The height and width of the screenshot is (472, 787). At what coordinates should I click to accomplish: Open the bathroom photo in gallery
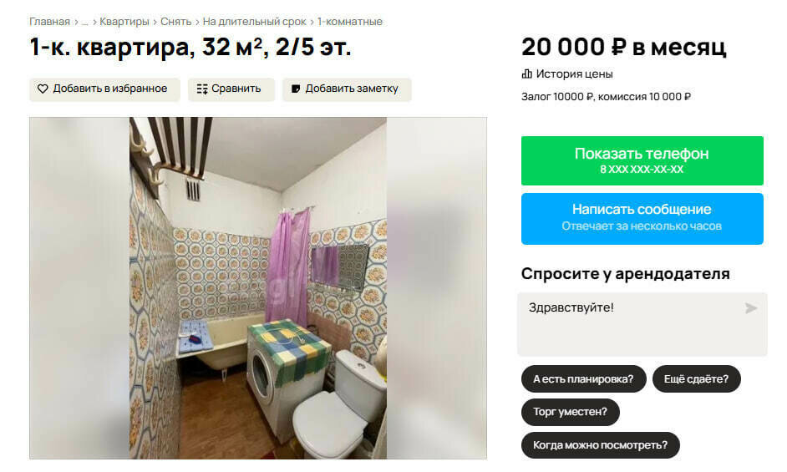click(258, 288)
